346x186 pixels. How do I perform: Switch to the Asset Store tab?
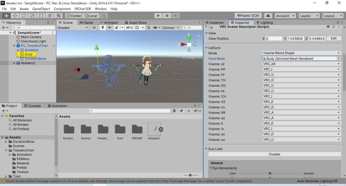click(x=136, y=22)
